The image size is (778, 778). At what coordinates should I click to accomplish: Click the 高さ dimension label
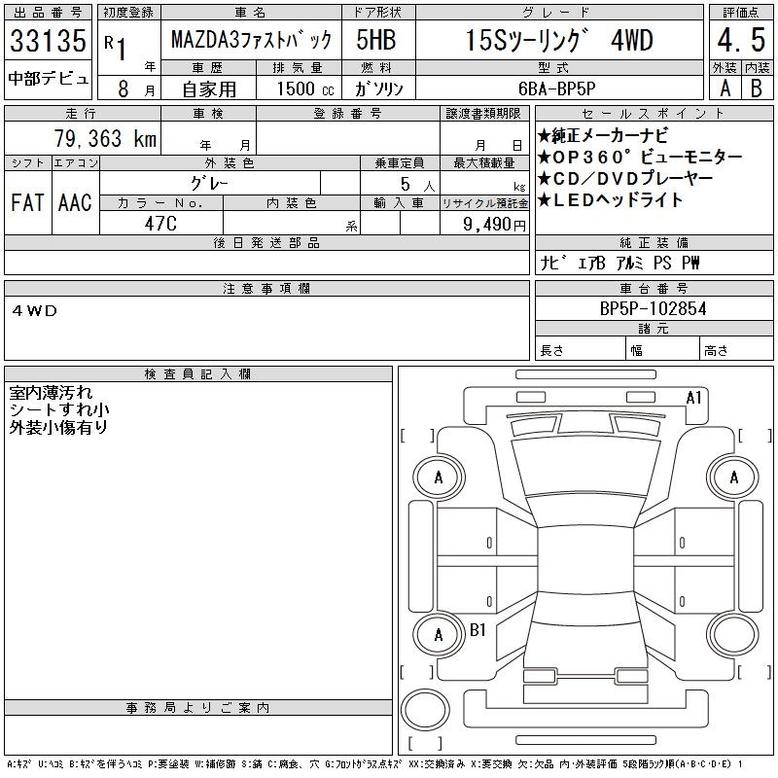click(716, 350)
